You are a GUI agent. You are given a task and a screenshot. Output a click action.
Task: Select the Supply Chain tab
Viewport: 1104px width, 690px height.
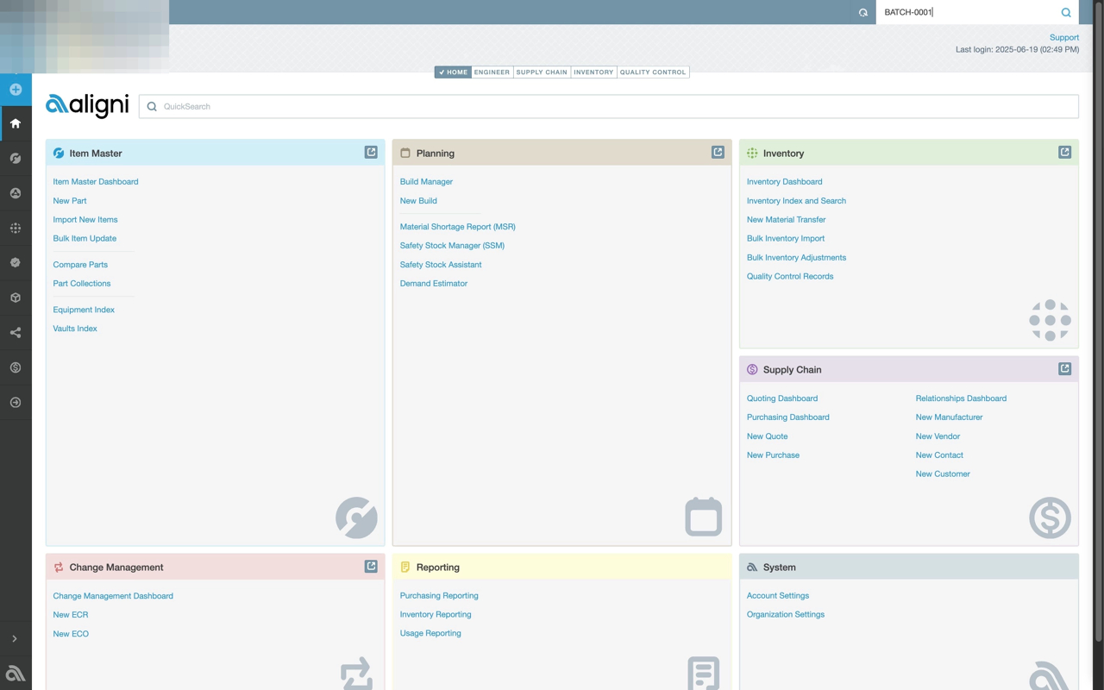click(x=542, y=72)
